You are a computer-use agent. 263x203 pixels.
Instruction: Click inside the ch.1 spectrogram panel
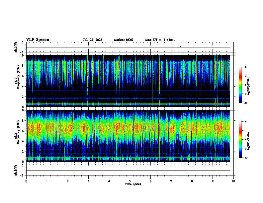(128, 81)
